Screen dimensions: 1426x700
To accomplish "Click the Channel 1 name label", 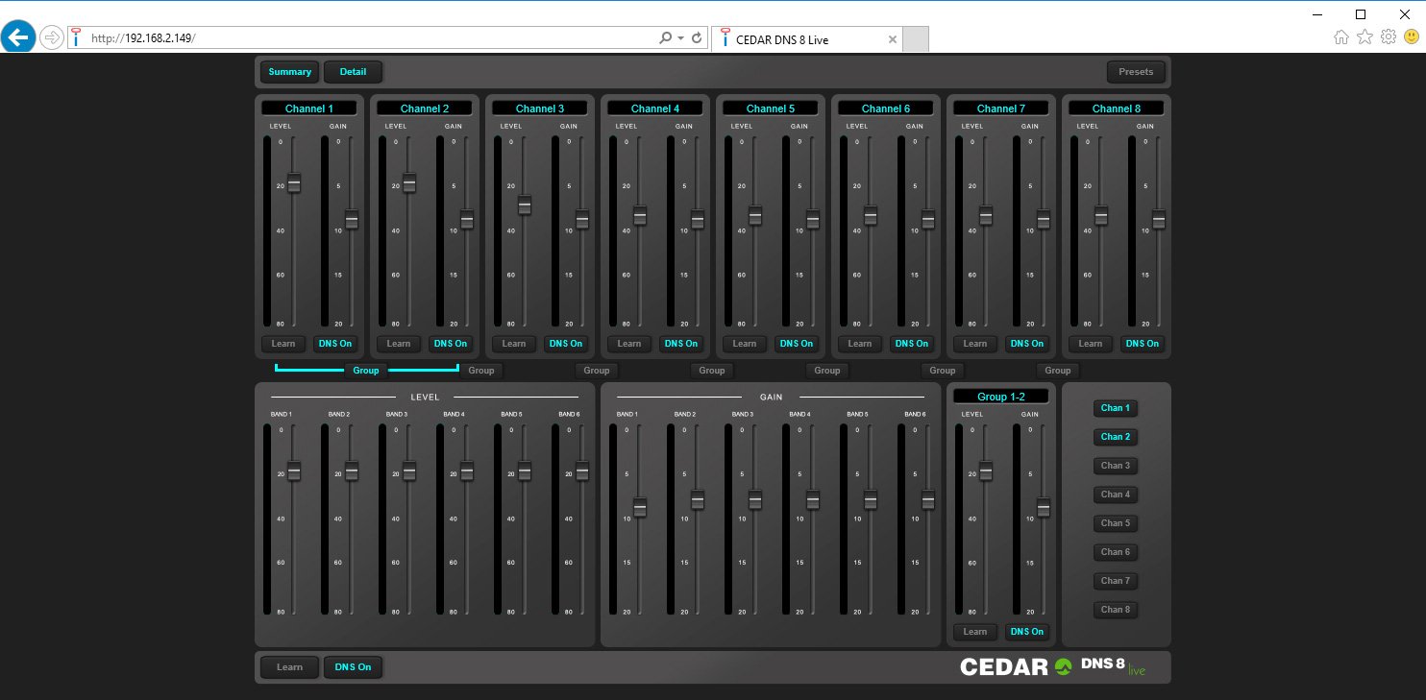I will (309, 109).
